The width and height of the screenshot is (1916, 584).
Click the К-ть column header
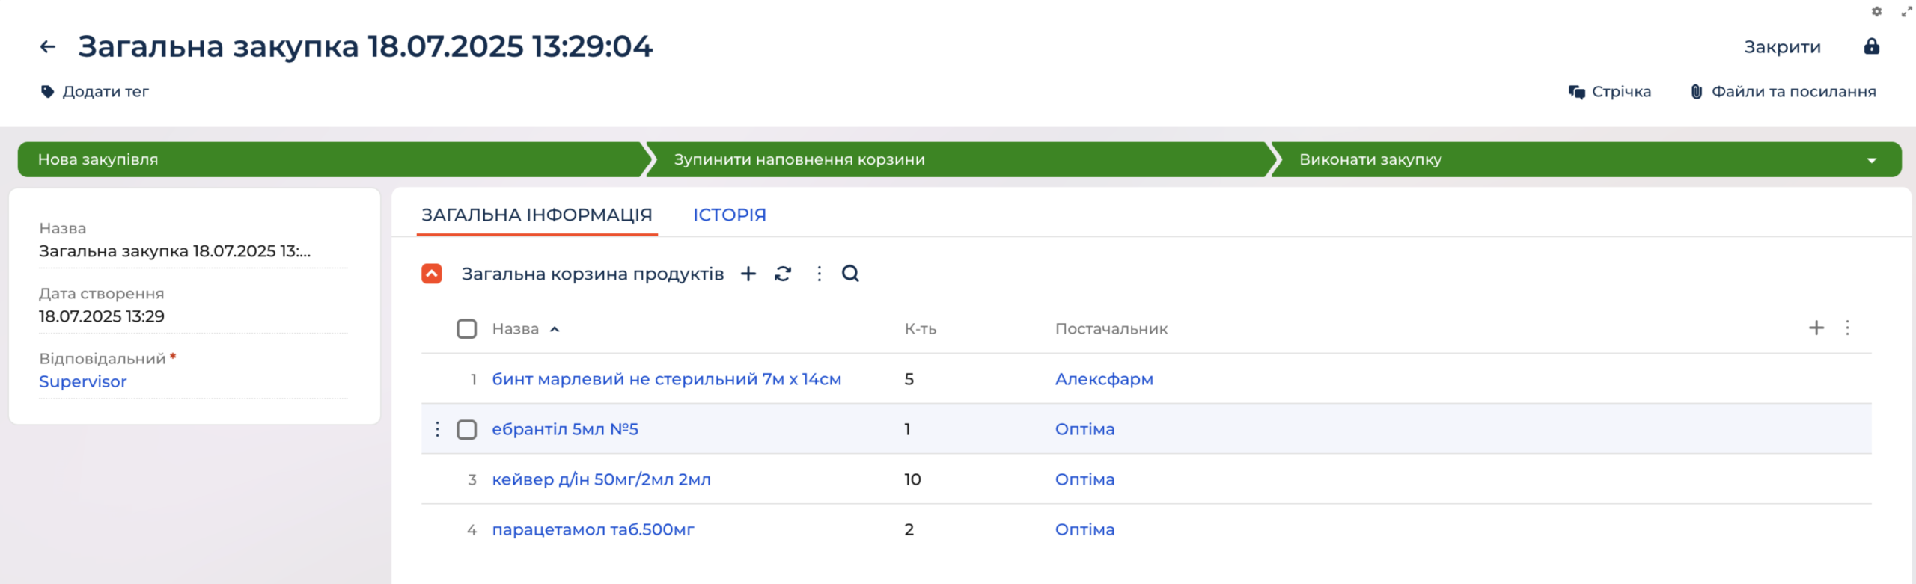pos(920,328)
